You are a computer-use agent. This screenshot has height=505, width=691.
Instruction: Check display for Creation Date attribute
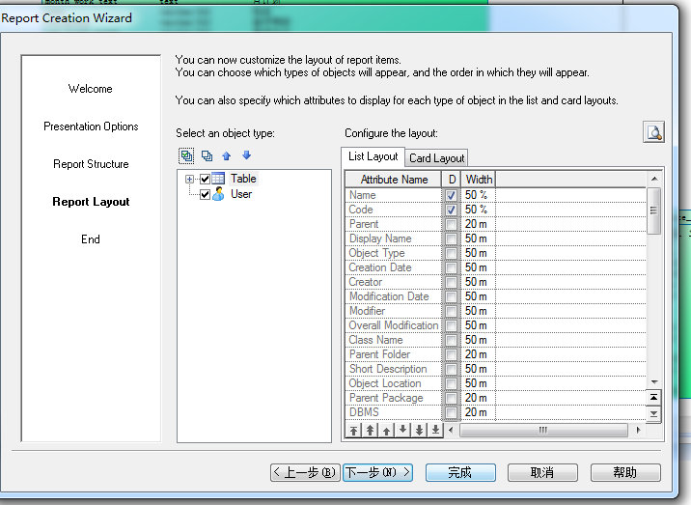(451, 267)
